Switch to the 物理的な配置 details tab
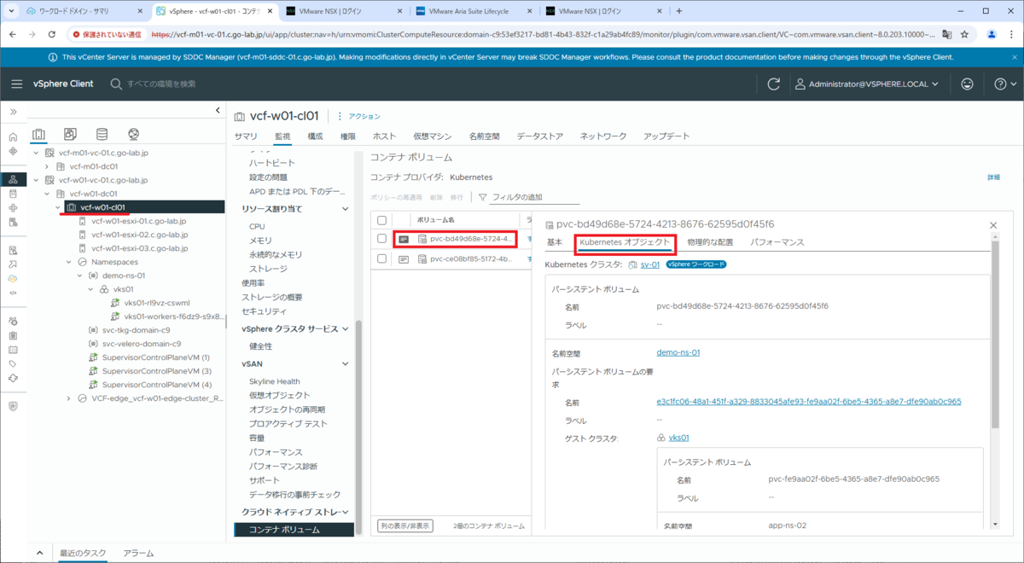Image resolution: width=1024 pixels, height=563 pixels. point(710,242)
